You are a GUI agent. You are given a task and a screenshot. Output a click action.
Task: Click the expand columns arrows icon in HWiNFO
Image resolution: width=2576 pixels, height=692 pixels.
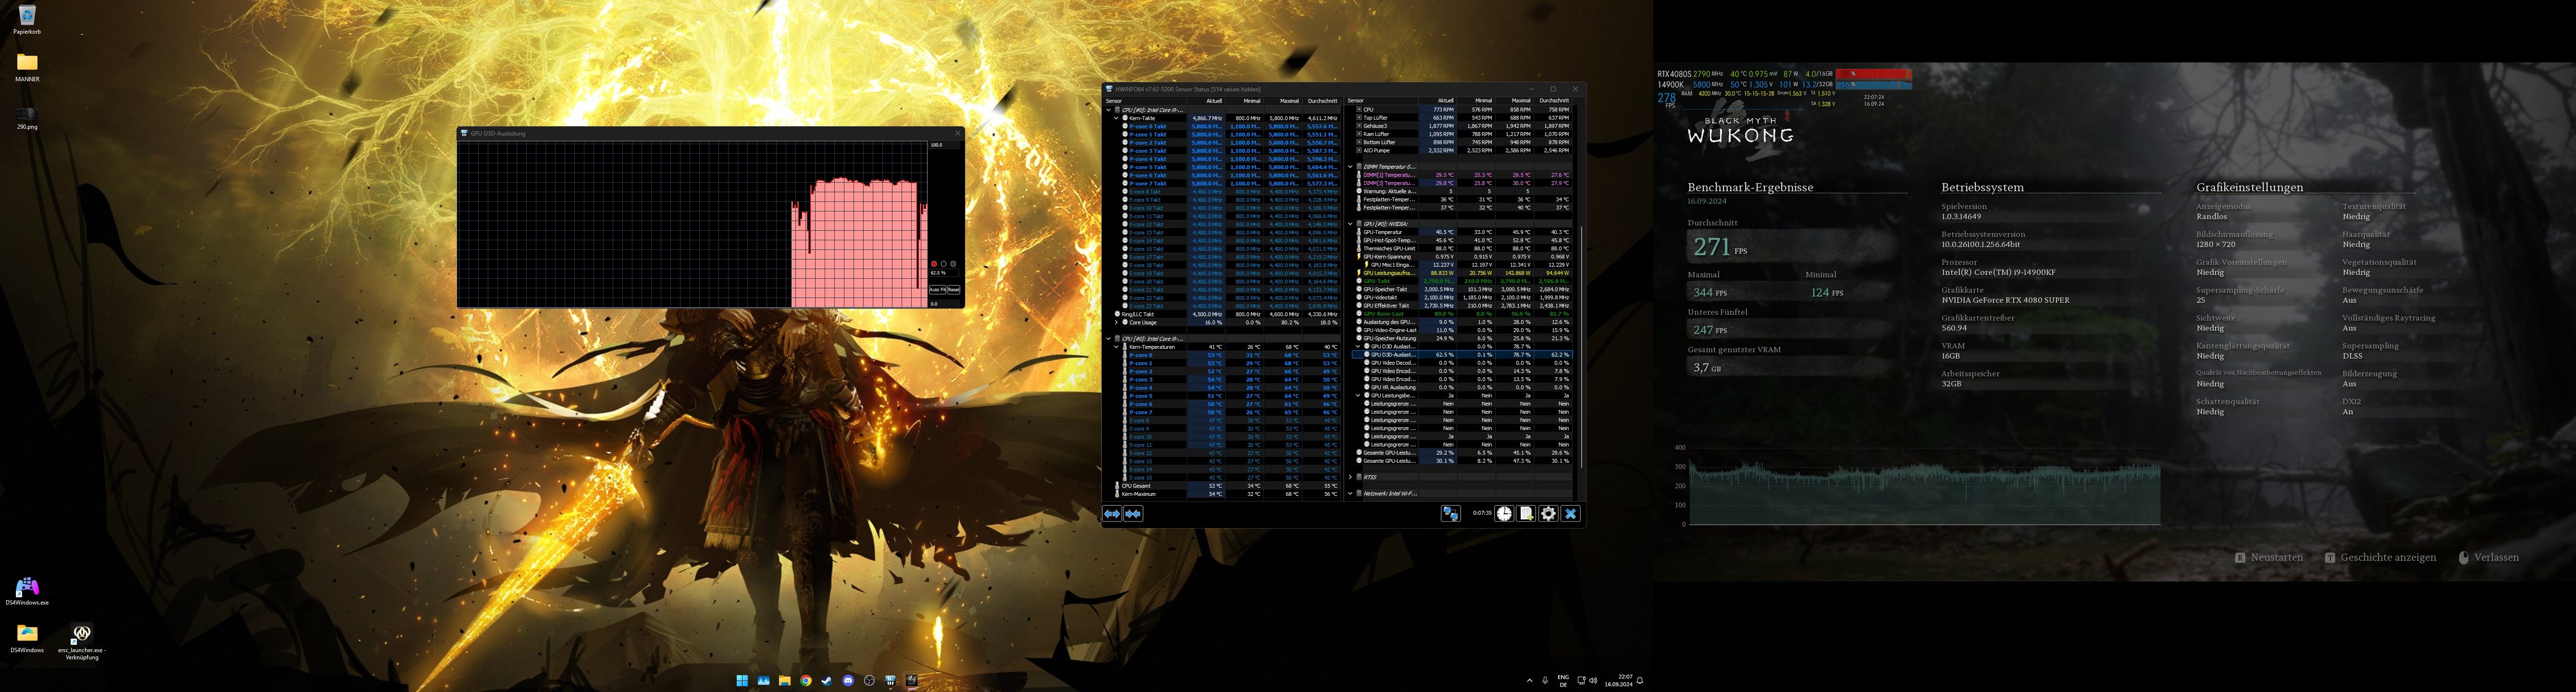pyautogui.click(x=1112, y=514)
